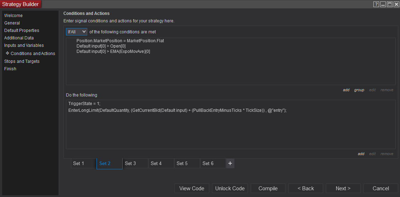Add a new action in Do the following
Screen dimensions: 400x197
point(361,154)
